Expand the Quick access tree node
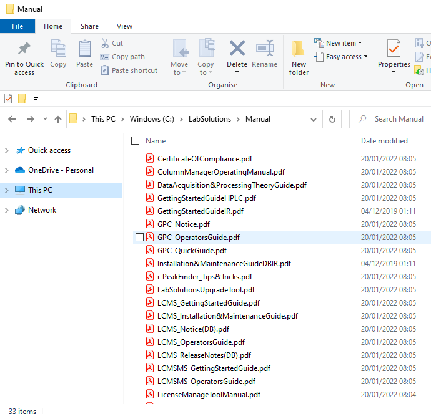The height and width of the screenshot is (414, 431). point(7,150)
